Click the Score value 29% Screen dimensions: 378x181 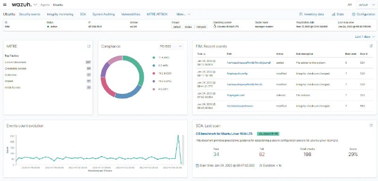[x=353, y=154]
